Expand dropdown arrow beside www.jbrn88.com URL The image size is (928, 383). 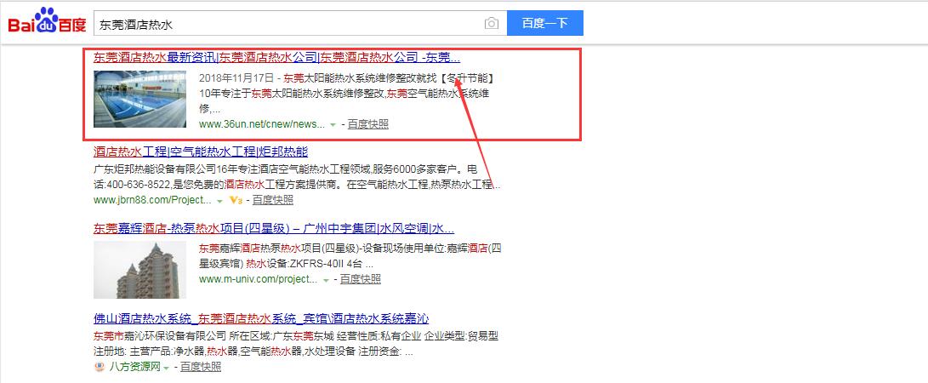pyautogui.click(x=219, y=200)
